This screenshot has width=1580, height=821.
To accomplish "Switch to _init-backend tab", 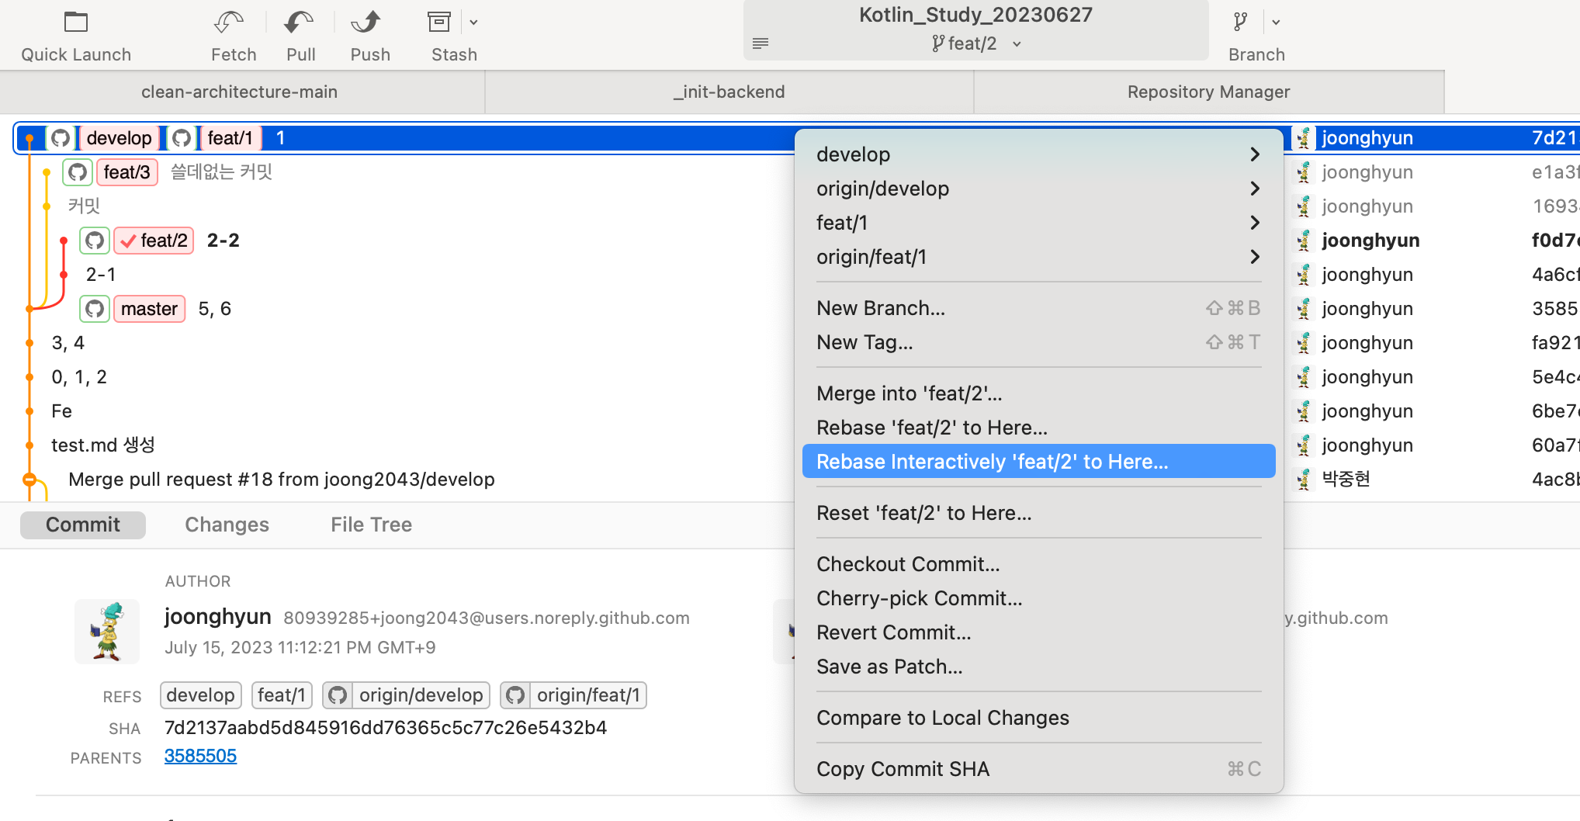I will pyautogui.click(x=729, y=92).
